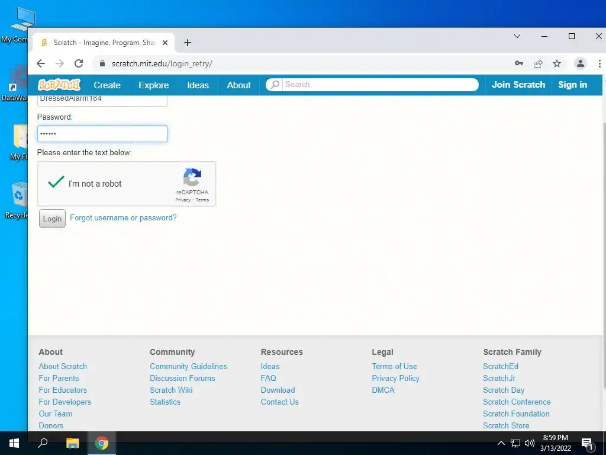This screenshot has width=606, height=455.
Task: Open Forgot username or password link
Action: pos(123,218)
